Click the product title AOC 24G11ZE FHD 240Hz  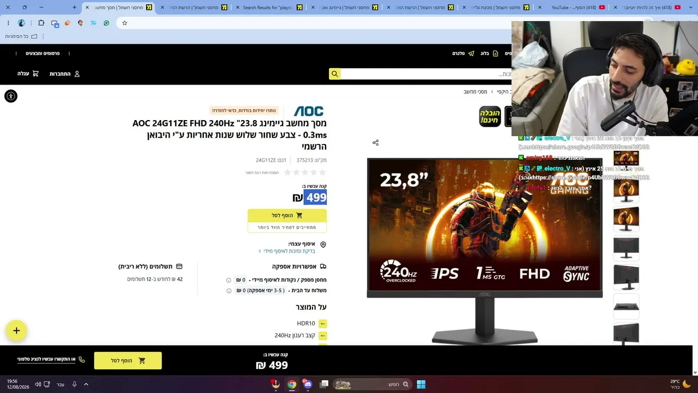[230, 135]
